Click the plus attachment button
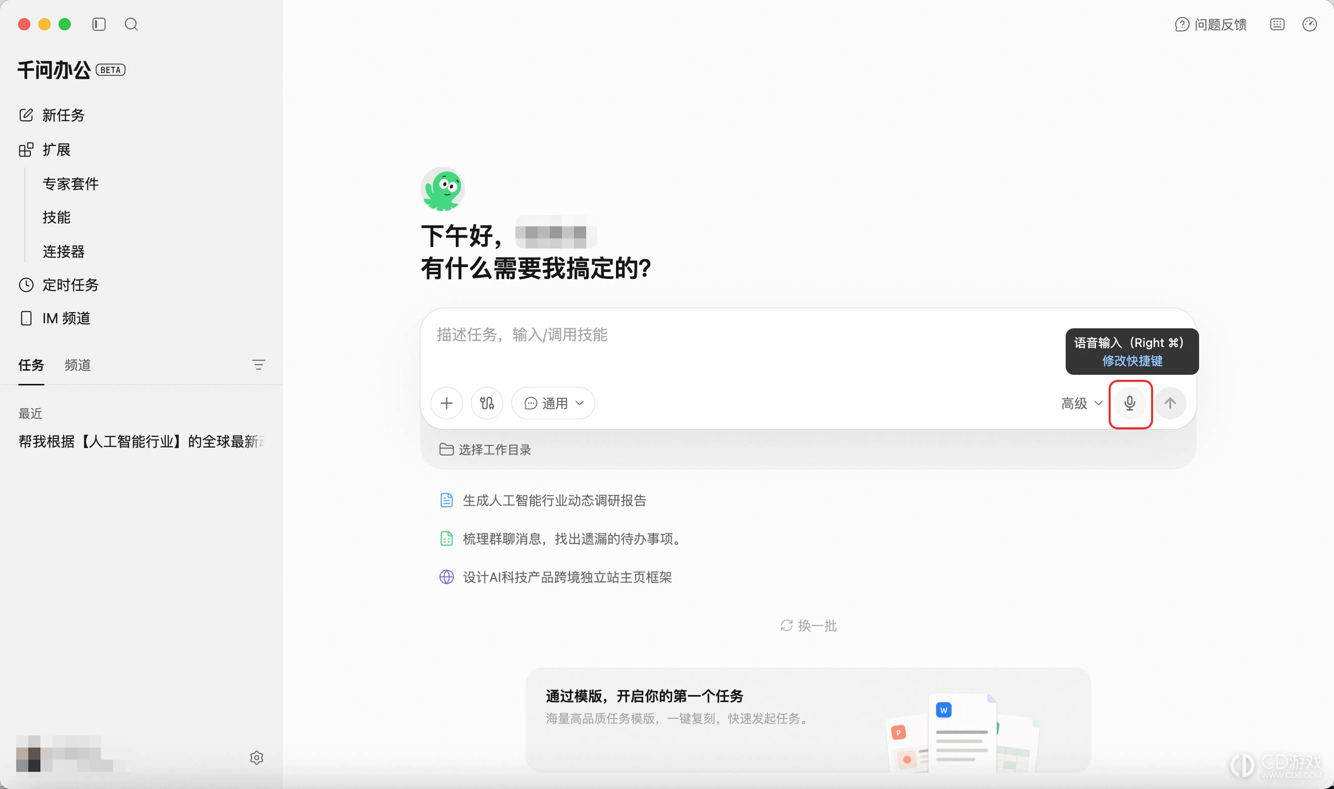This screenshot has height=789, width=1334. pyautogui.click(x=447, y=403)
